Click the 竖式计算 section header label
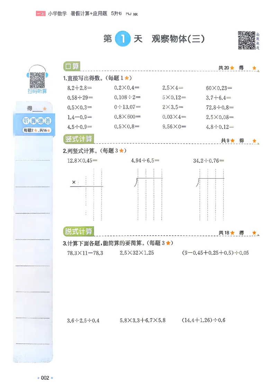This screenshot has height=391, width=277. (79, 139)
